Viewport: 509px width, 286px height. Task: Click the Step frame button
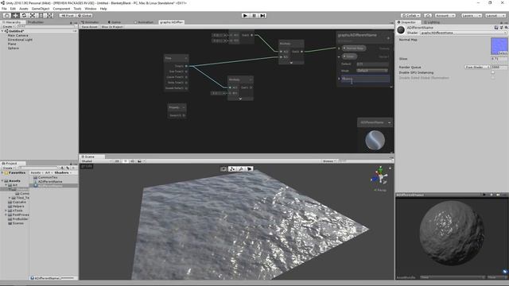263,16
